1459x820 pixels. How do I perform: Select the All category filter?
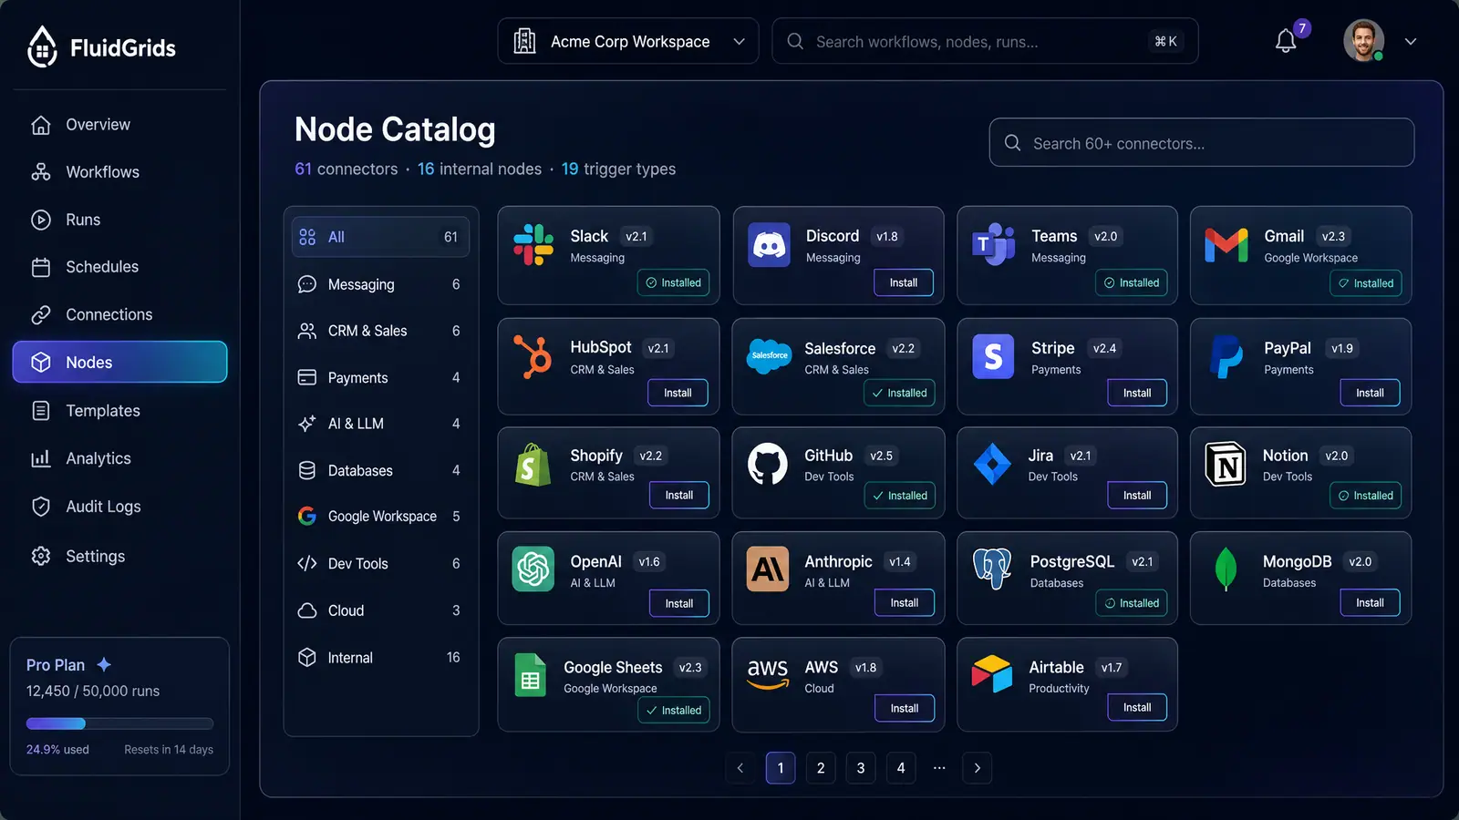(380, 237)
